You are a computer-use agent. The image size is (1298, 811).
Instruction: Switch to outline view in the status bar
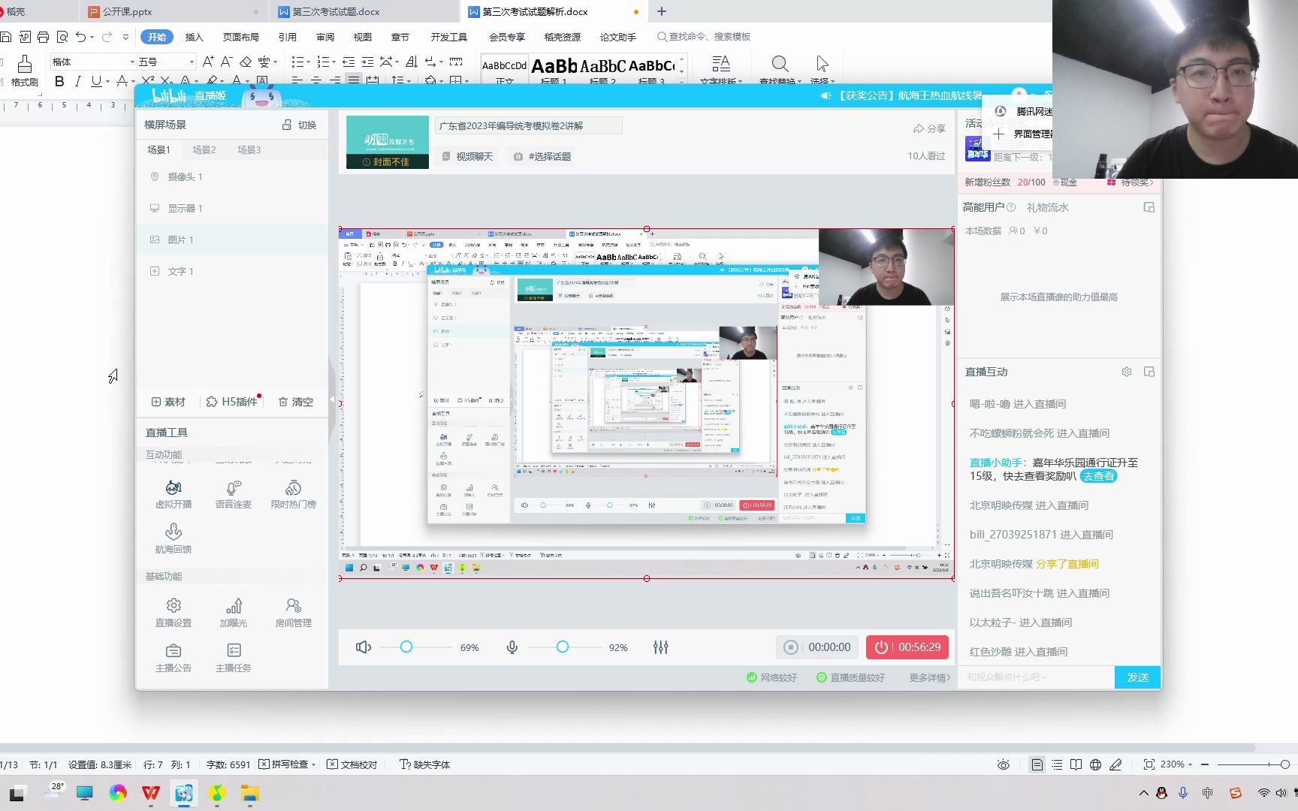(x=1057, y=764)
